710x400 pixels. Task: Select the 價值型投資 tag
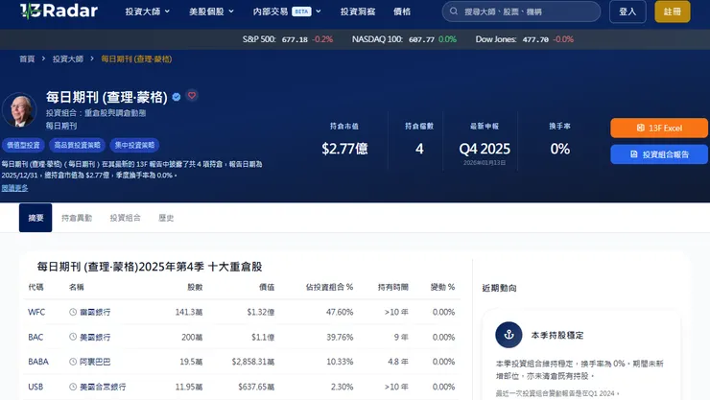[x=23, y=145]
